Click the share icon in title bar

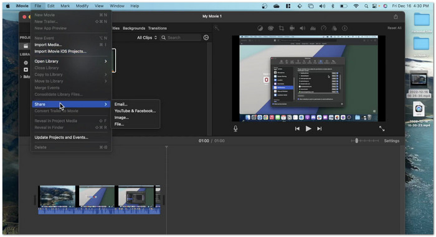396,17
